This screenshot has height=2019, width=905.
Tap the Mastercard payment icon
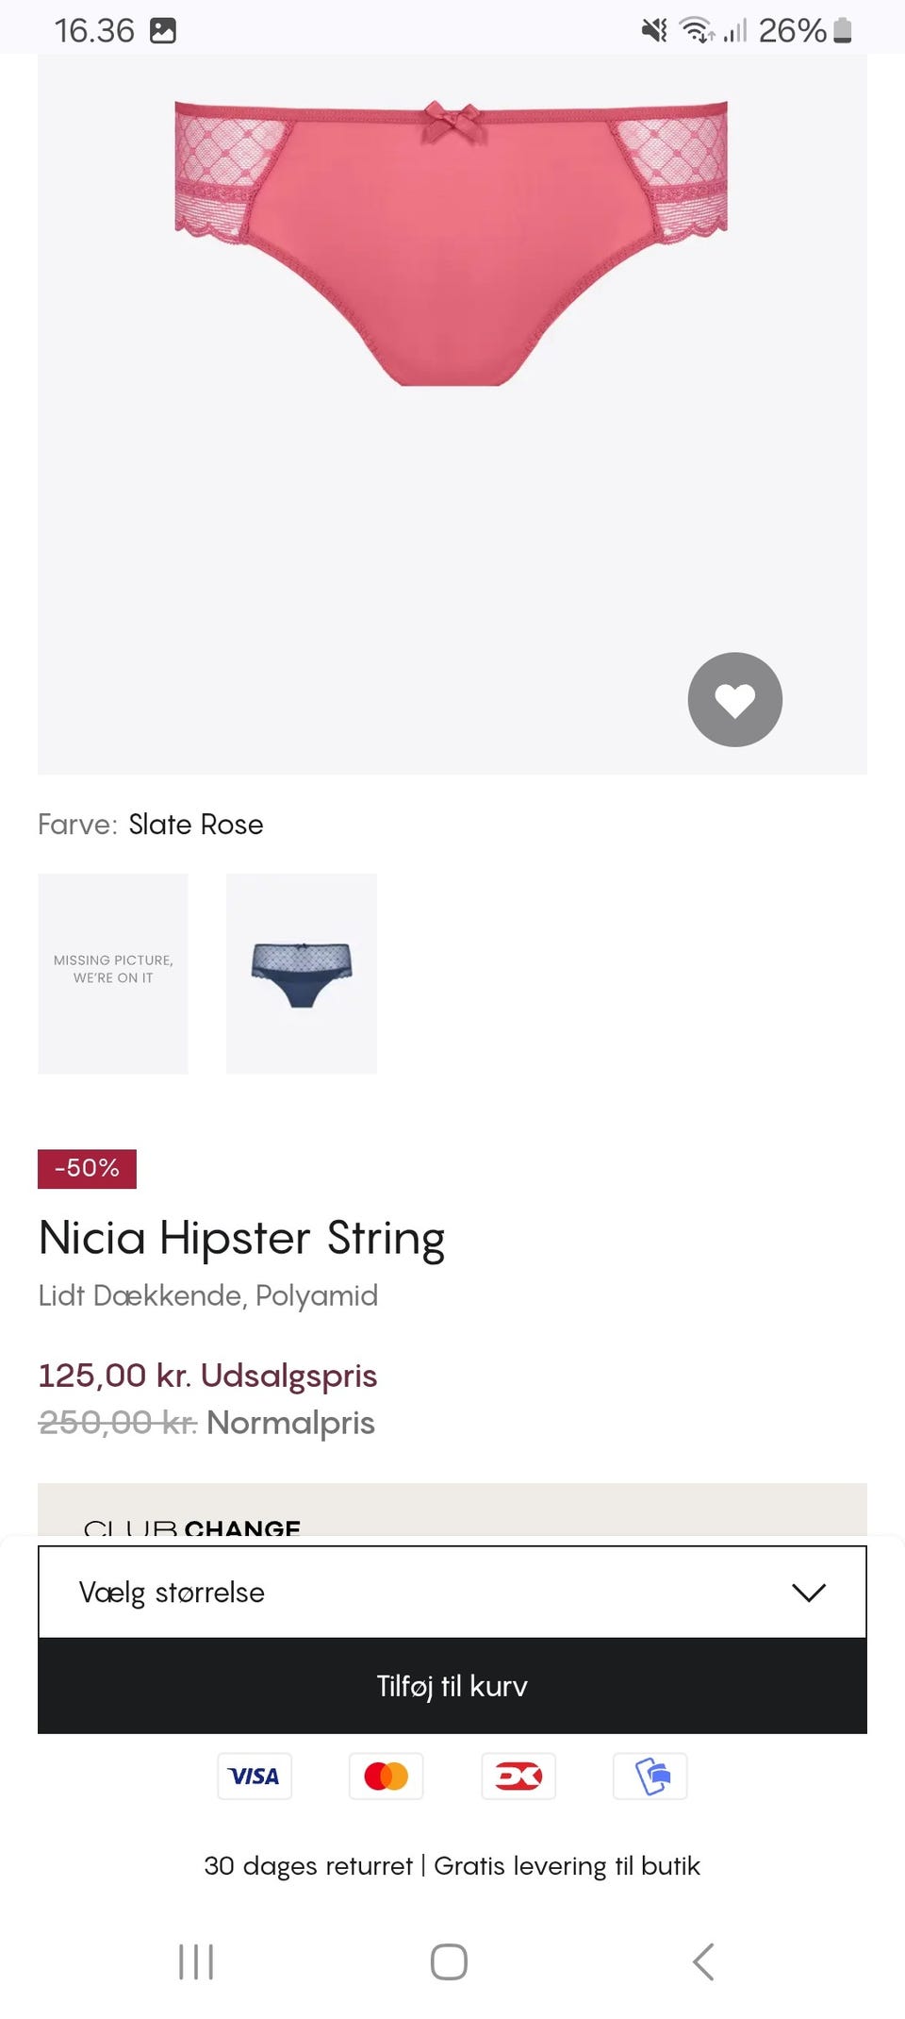click(x=387, y=1777)
